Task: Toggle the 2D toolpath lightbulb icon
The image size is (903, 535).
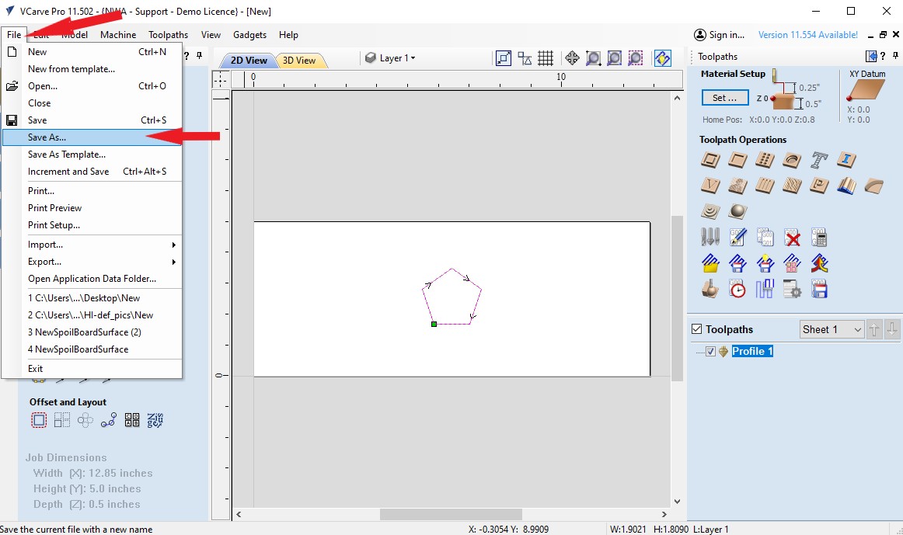Action: tap(662, 58)
